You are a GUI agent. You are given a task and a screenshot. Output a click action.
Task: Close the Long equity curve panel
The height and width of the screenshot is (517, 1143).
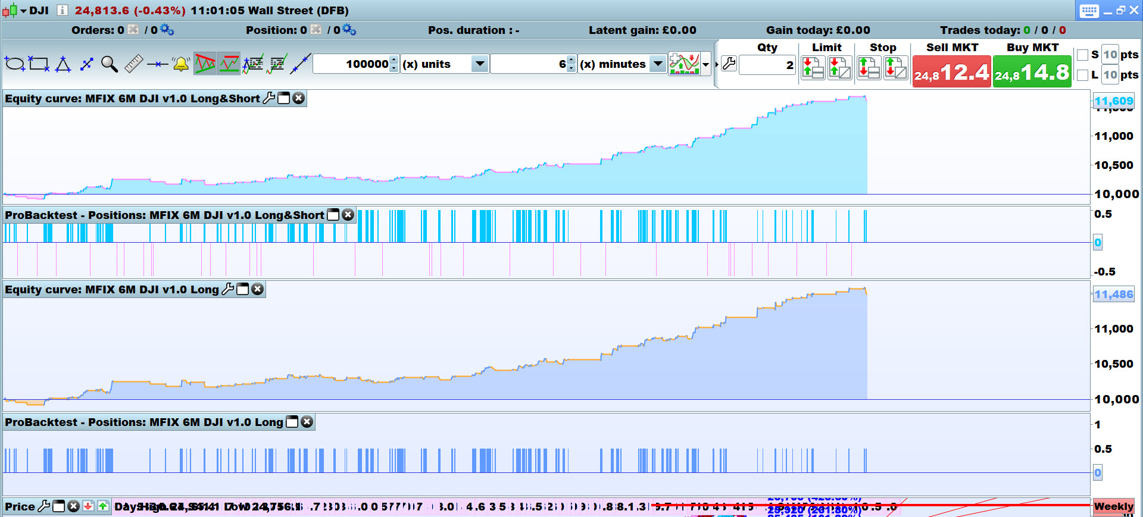click(258, 289)
